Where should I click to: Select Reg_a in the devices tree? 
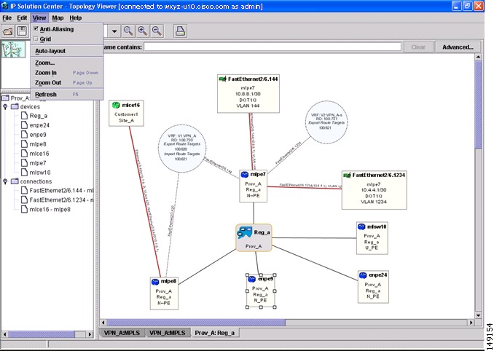[x=38, y=116]
